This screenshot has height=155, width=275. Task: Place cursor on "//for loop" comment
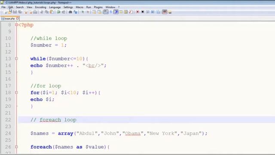(46, 86)
